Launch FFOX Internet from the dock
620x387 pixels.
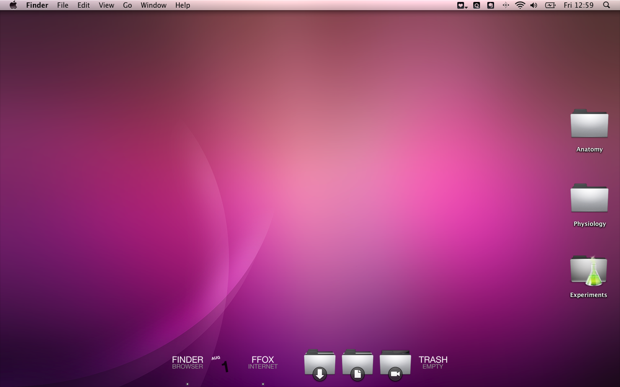click(263, 362)
